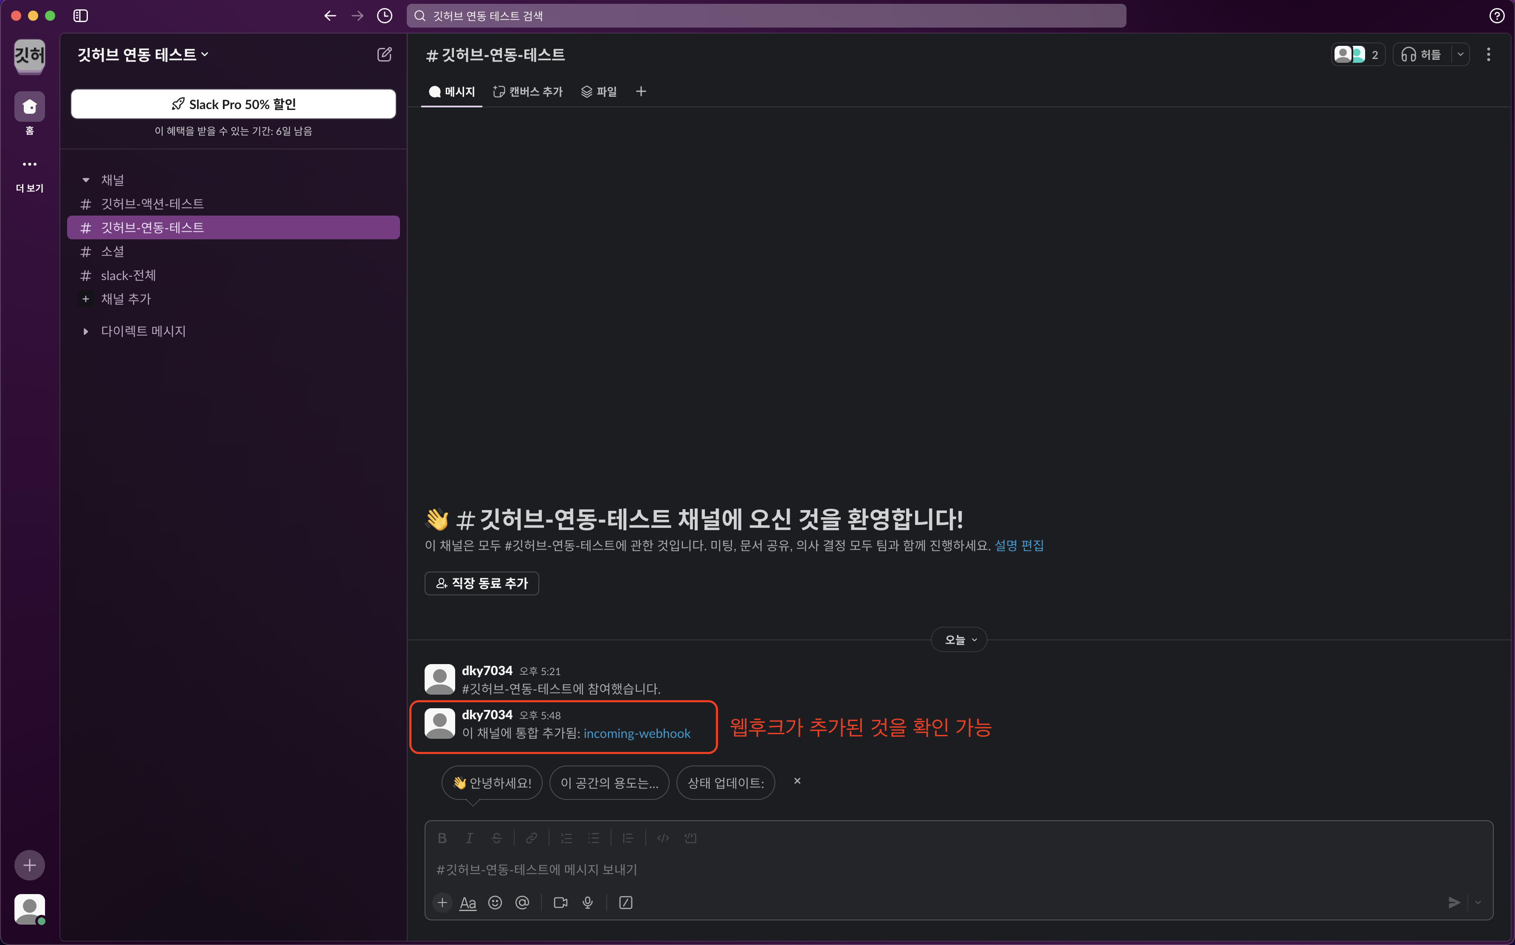Viewport: 1515px width, 945px height.
Task: Click the 직장 동료 추가 button
Action: tap(482, 583)
